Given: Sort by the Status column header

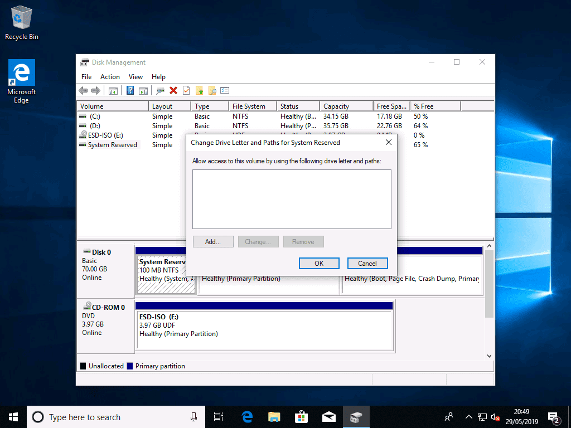Looking at the screenshot, I should [298, 106].
